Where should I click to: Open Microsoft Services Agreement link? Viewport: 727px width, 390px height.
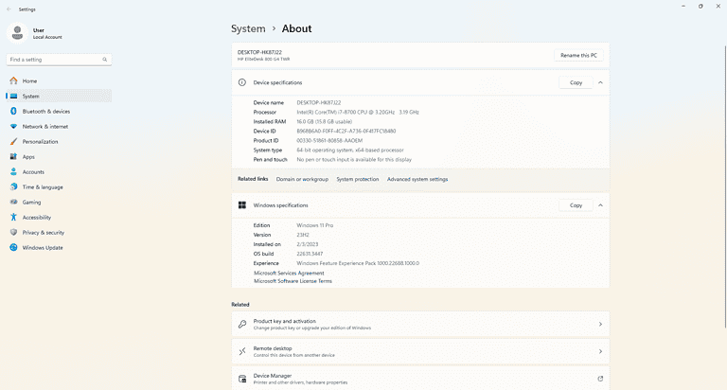(289, 274)
